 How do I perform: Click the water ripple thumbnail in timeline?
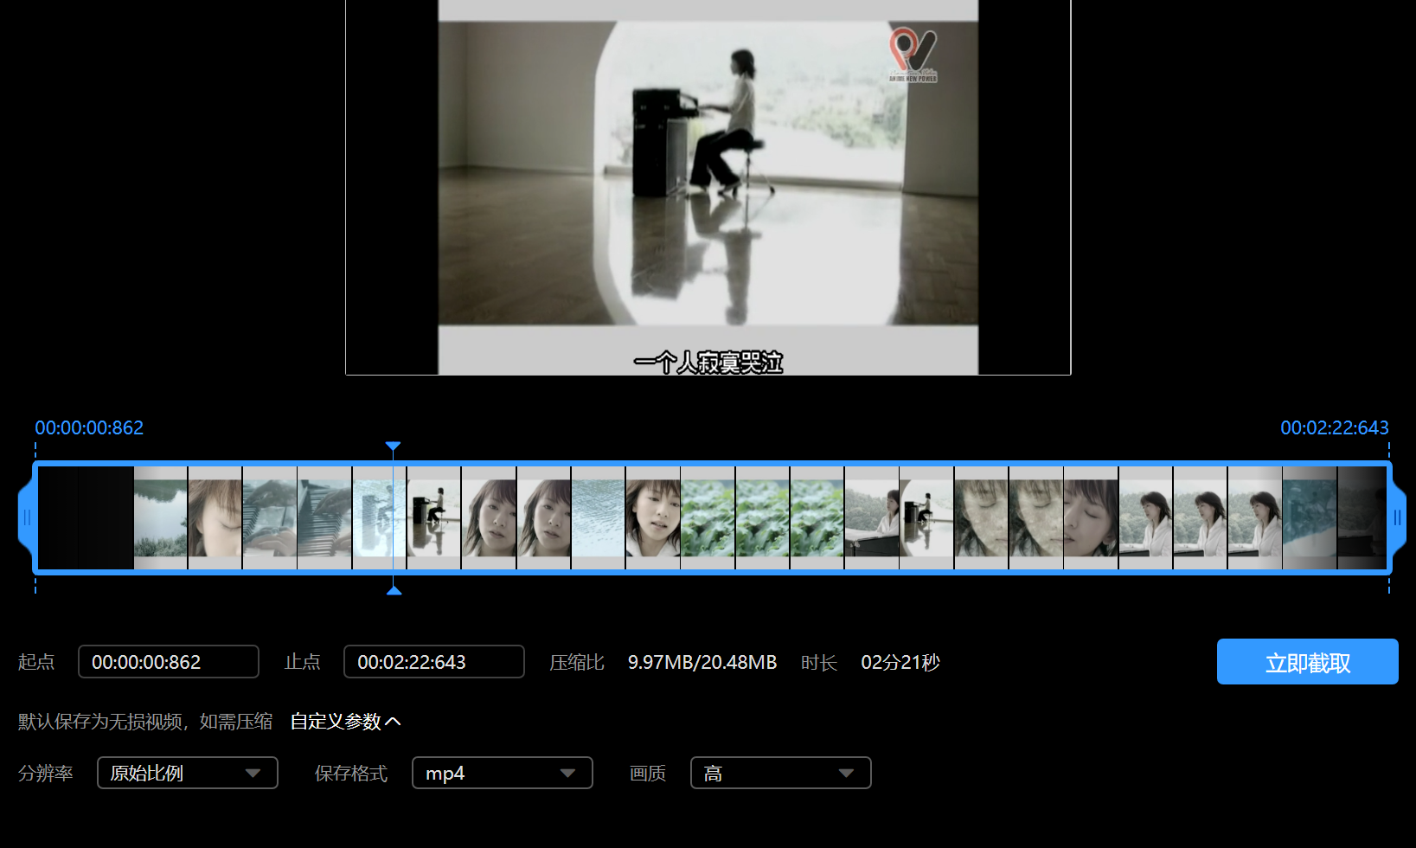point(598,517)
